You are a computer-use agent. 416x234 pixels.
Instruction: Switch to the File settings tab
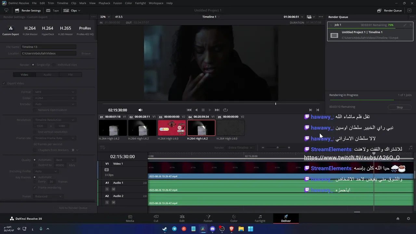pyautogui.click(x=70, y=75)
